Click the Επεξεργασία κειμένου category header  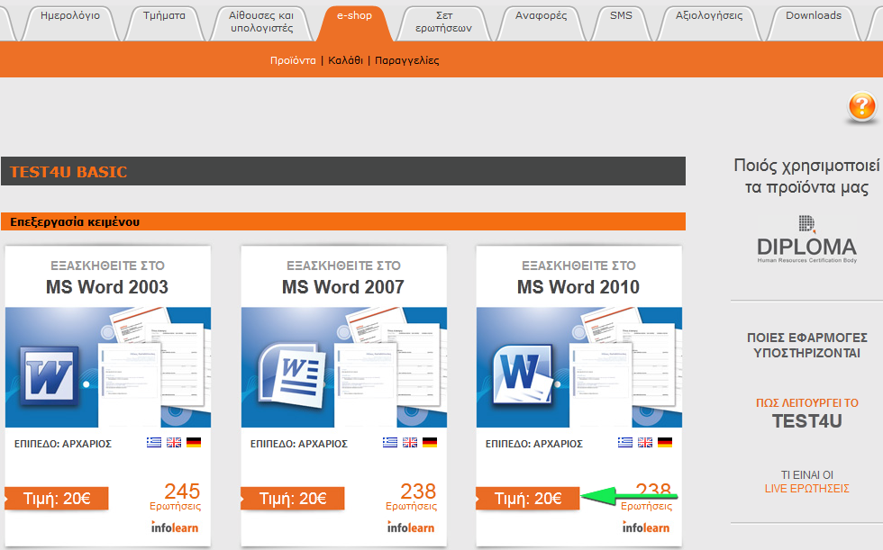(x=343, y=221)
